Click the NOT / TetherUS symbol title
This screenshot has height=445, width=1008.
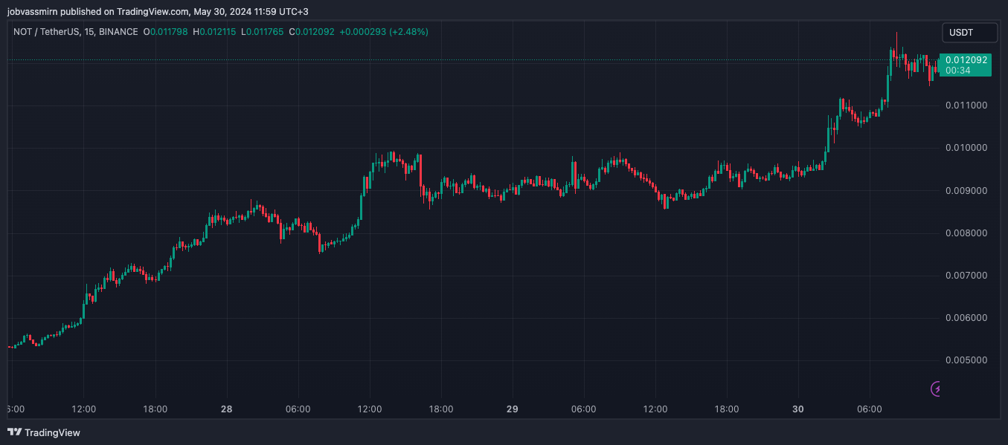(75, 32)
